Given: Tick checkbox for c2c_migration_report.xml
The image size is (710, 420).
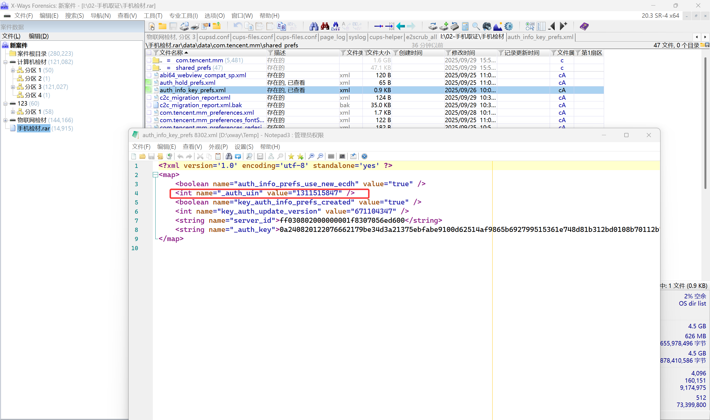Looking at the screenshot, I should [x=149, y=98].
